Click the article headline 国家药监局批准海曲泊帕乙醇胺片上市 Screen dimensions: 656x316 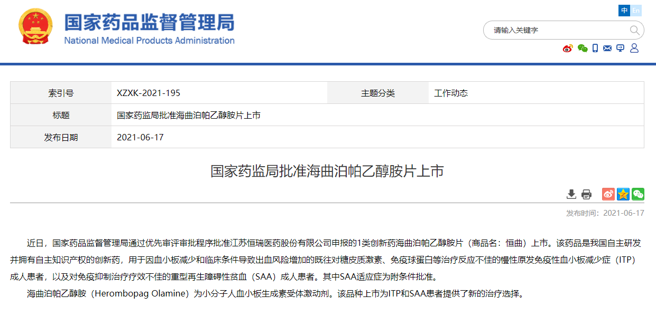click(327, 171)
